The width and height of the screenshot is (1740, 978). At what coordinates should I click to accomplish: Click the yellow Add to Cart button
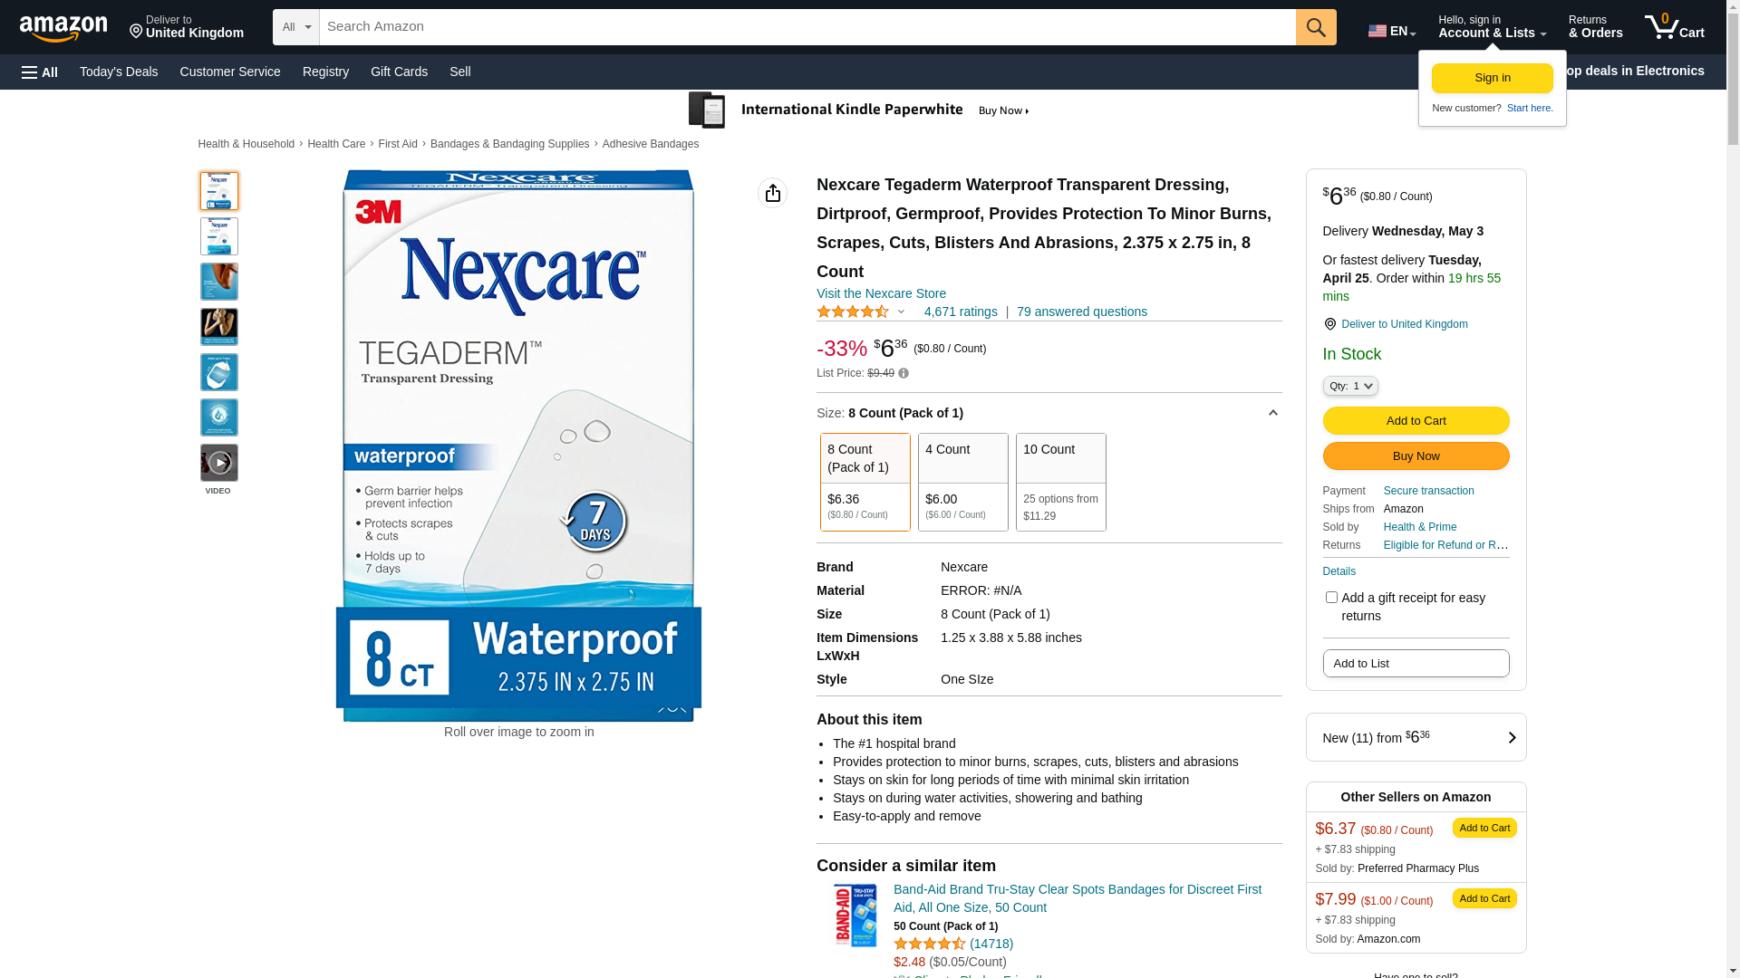pyautogui.click(x=1416, y=420)
